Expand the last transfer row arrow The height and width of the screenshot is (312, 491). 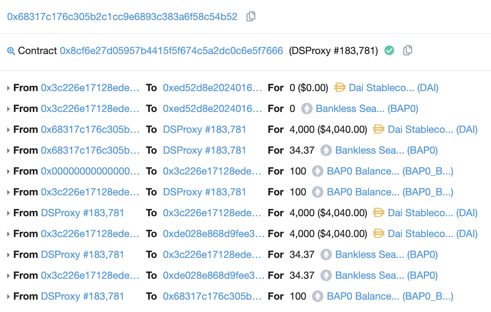8,297
